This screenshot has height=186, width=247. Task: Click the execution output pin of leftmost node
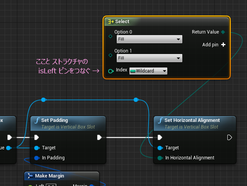pos(10,137)
